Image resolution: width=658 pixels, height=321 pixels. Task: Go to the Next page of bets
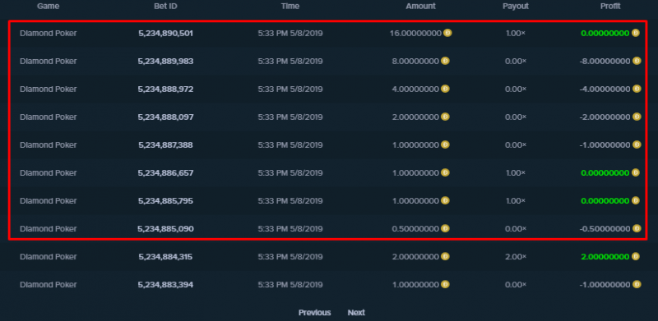[x=356, y=313]
